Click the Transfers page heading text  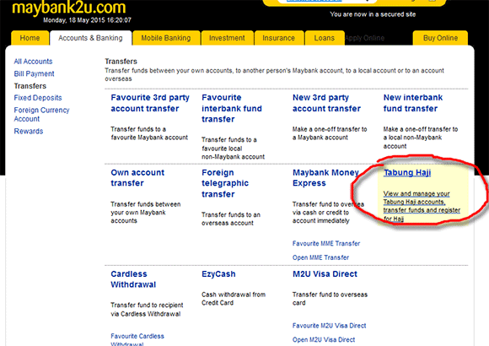tap(121, 62)
